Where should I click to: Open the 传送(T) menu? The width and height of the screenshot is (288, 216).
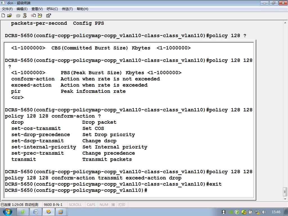pos(67,9)
